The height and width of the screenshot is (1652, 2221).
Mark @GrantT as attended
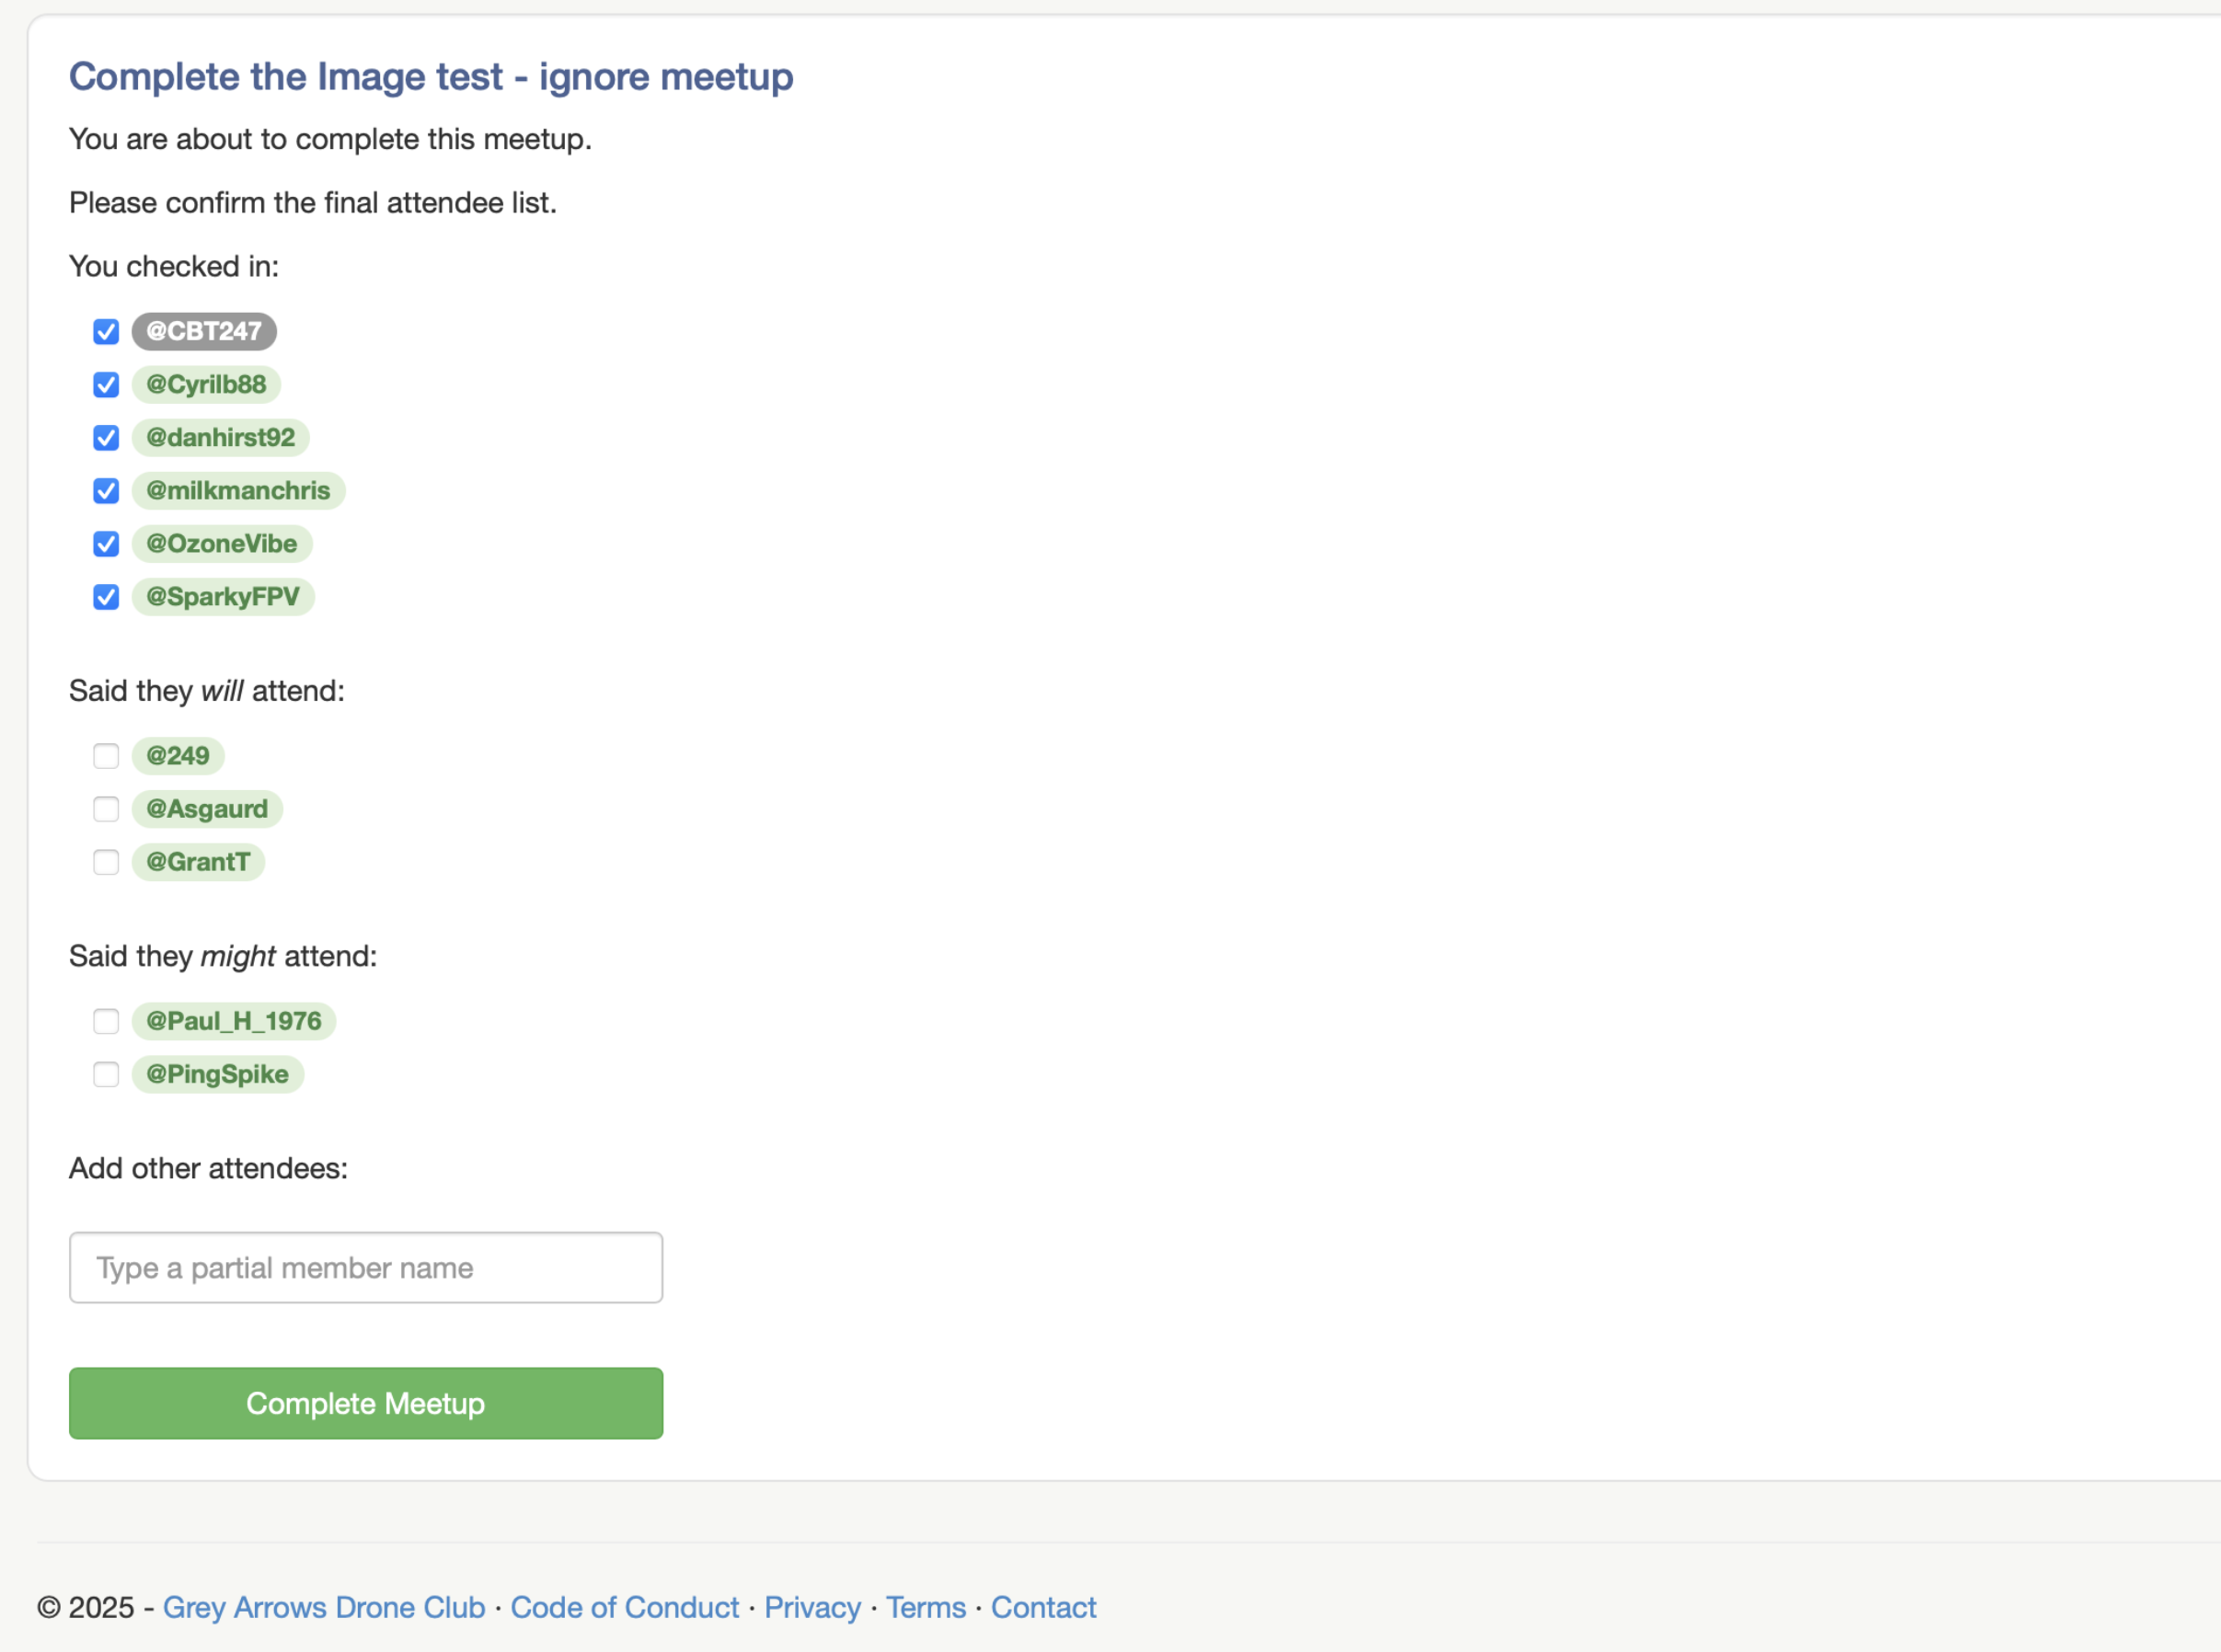tap(106, 862)
